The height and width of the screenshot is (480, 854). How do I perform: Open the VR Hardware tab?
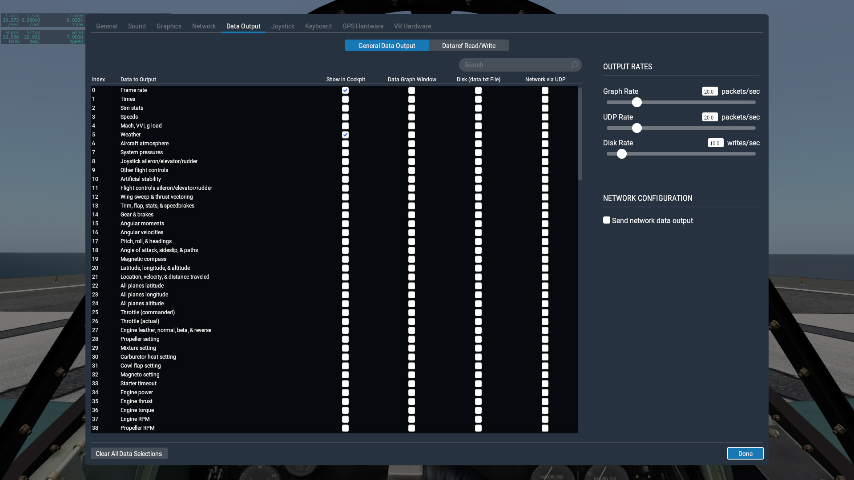[x=412, y=26]
